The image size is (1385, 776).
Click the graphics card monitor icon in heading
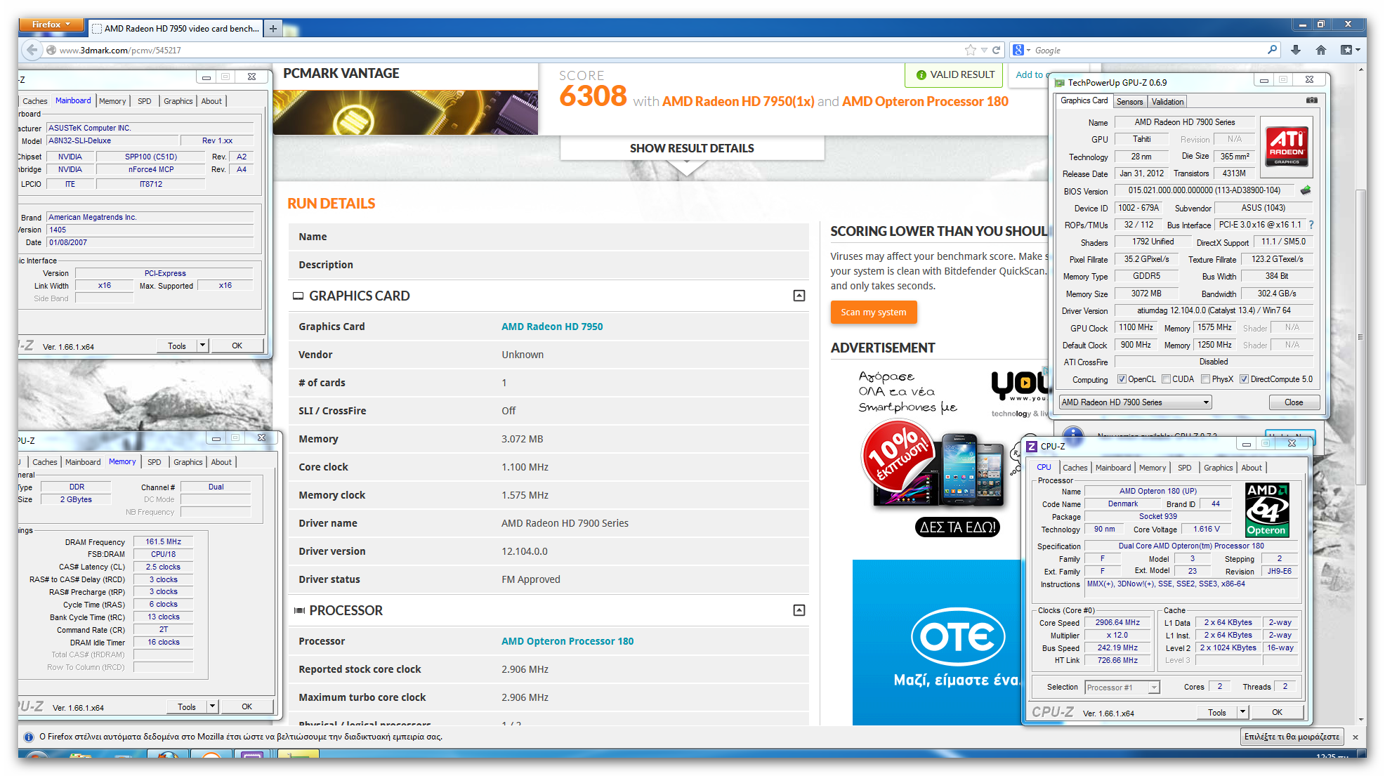(298, 296)
